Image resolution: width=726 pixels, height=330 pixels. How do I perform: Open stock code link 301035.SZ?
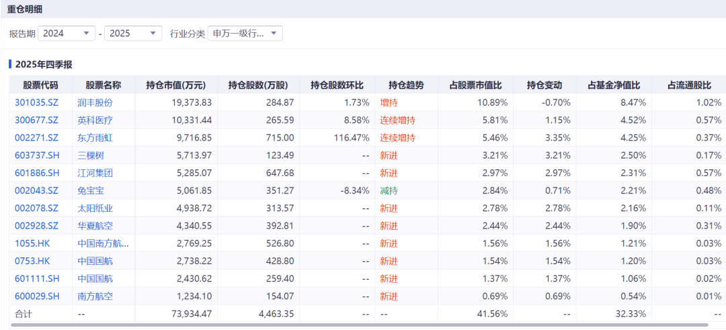click(x=36, y=103)
